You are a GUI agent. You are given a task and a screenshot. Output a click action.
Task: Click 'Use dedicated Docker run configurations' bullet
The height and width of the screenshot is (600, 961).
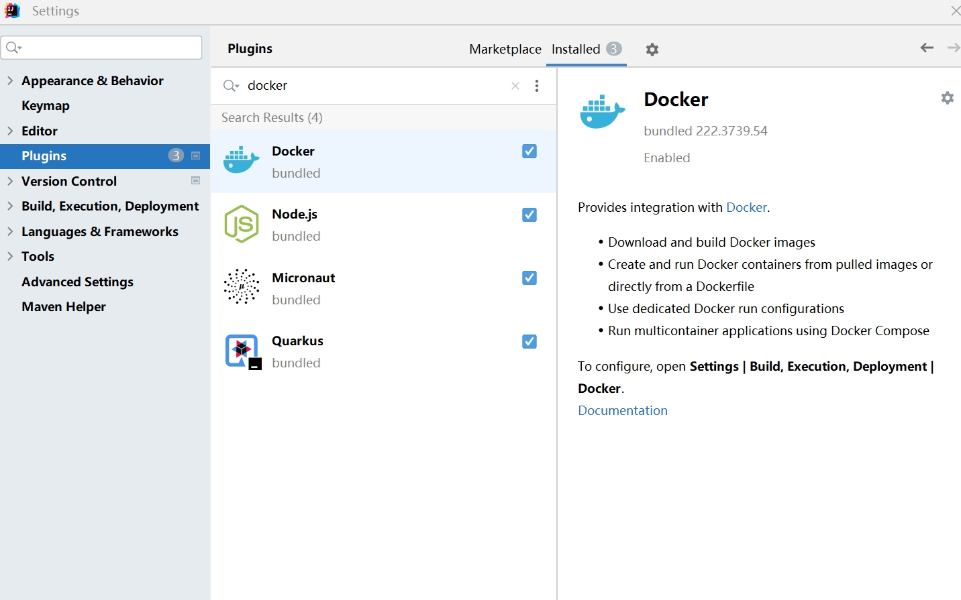pyautogui.click(x=726, y=308)
